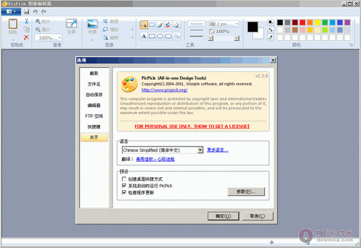Switch to the 自动保存 (Auto save) tab
The image size is (361, 248).
(x=94, y=95)
